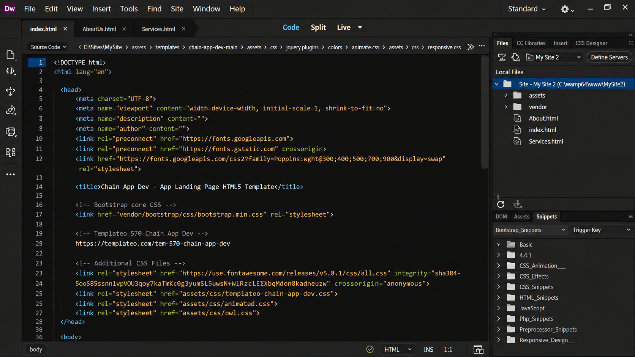This screenshot has height=357, width=635.
Task: Expand the CSS_Animation snippets folder
Action: coord(499,266)
